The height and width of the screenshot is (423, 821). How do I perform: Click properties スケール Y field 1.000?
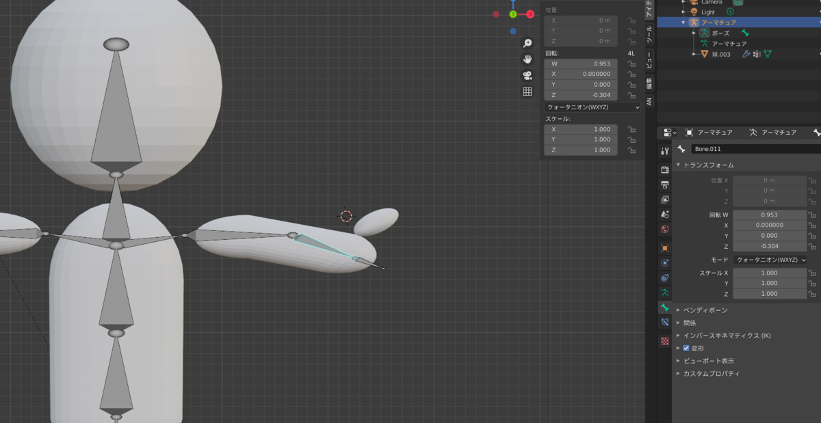tap(770, 283)
